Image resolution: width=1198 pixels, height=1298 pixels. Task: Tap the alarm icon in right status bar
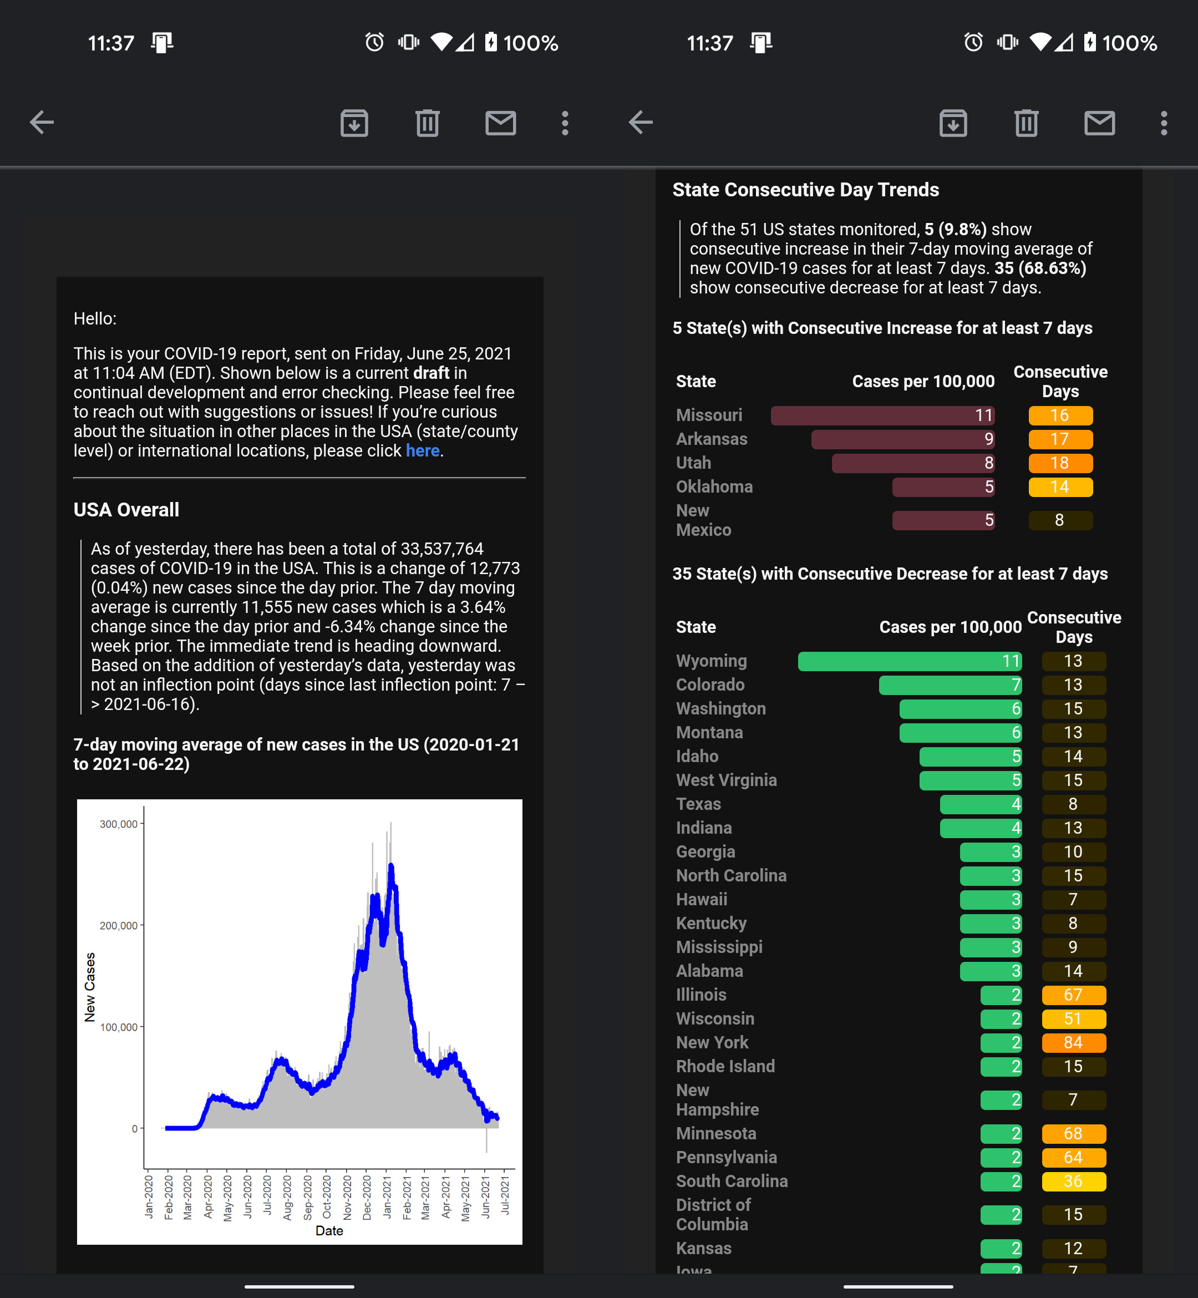tap(973, 43)
